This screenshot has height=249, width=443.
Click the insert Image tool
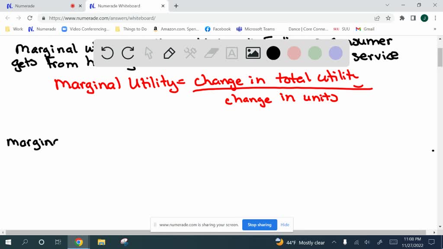pyautogui.click(x=253, y=53)
